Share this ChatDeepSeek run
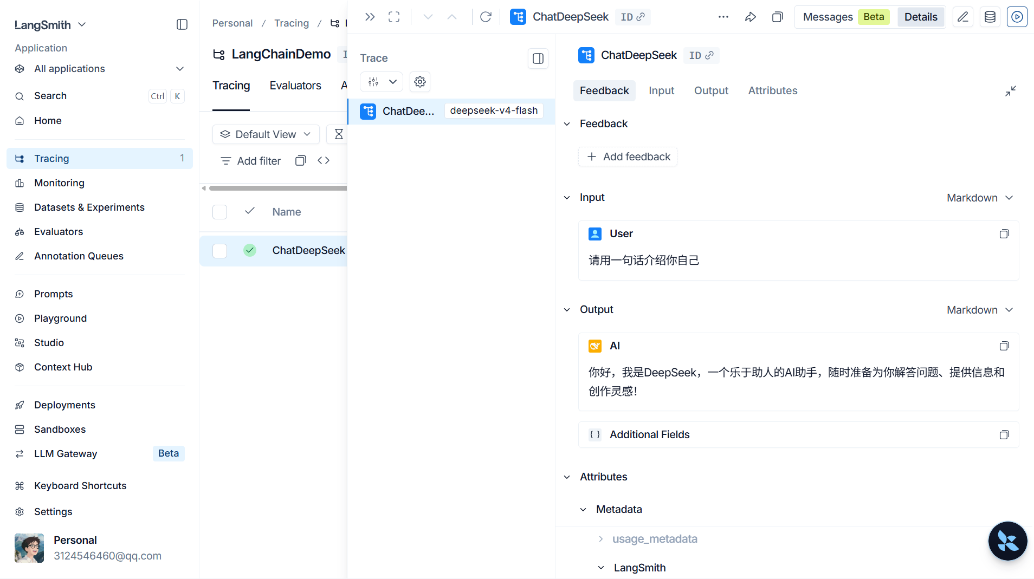This screenshot has height=579, width=1034. click(751, 17)
